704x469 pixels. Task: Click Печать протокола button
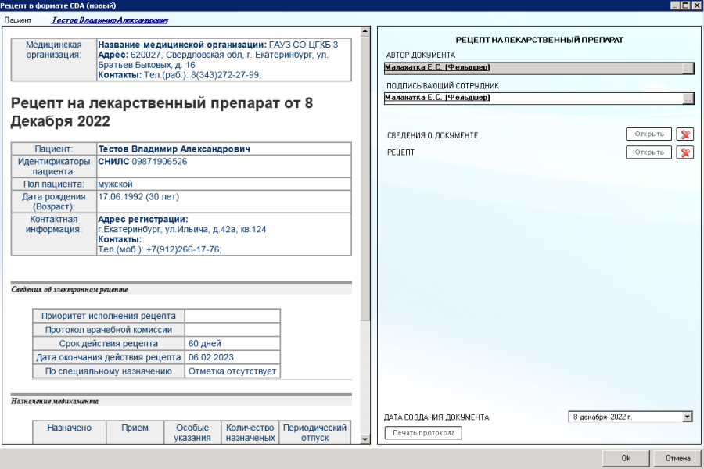423,432
